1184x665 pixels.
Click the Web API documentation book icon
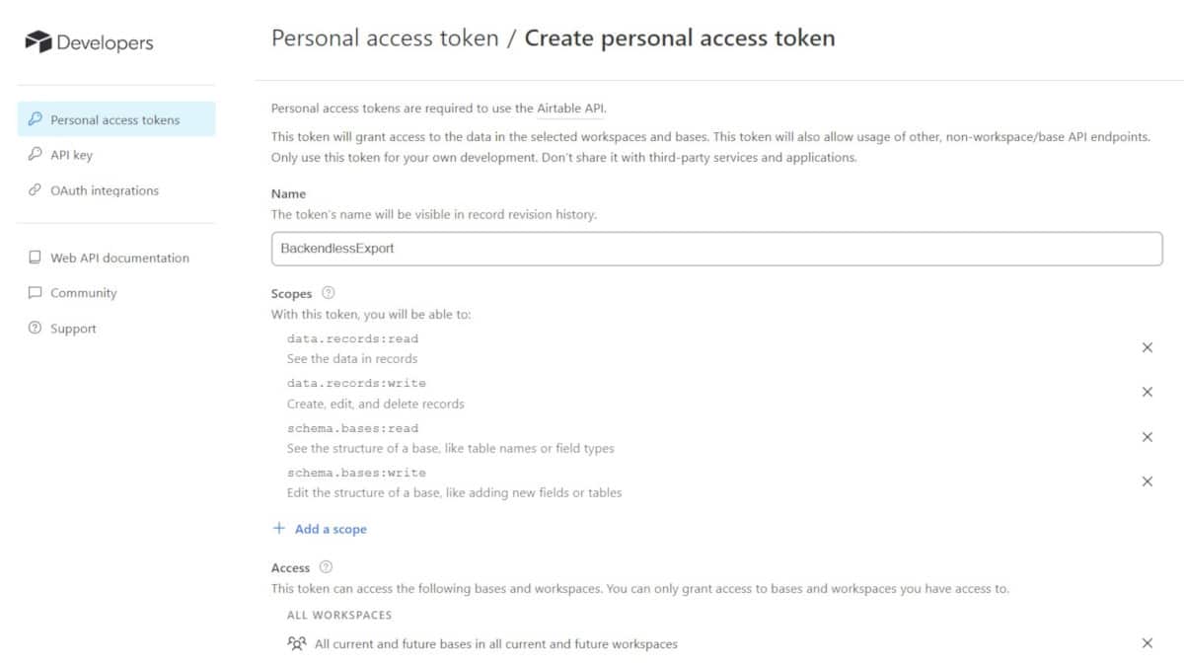click(35, 258)
